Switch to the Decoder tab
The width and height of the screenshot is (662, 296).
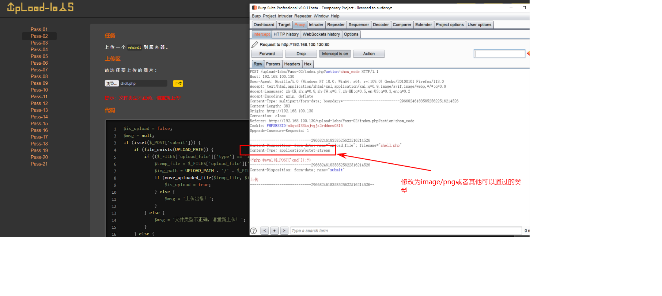click(x=381, y=25)
